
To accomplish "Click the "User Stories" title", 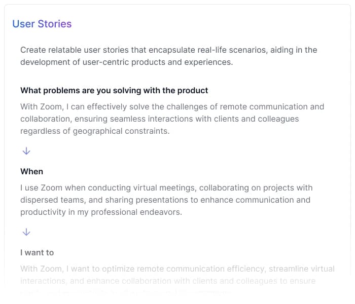I will coord(42,24).
